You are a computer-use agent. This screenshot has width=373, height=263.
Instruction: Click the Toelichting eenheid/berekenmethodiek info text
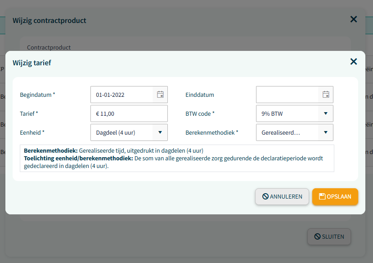[173, 162]
